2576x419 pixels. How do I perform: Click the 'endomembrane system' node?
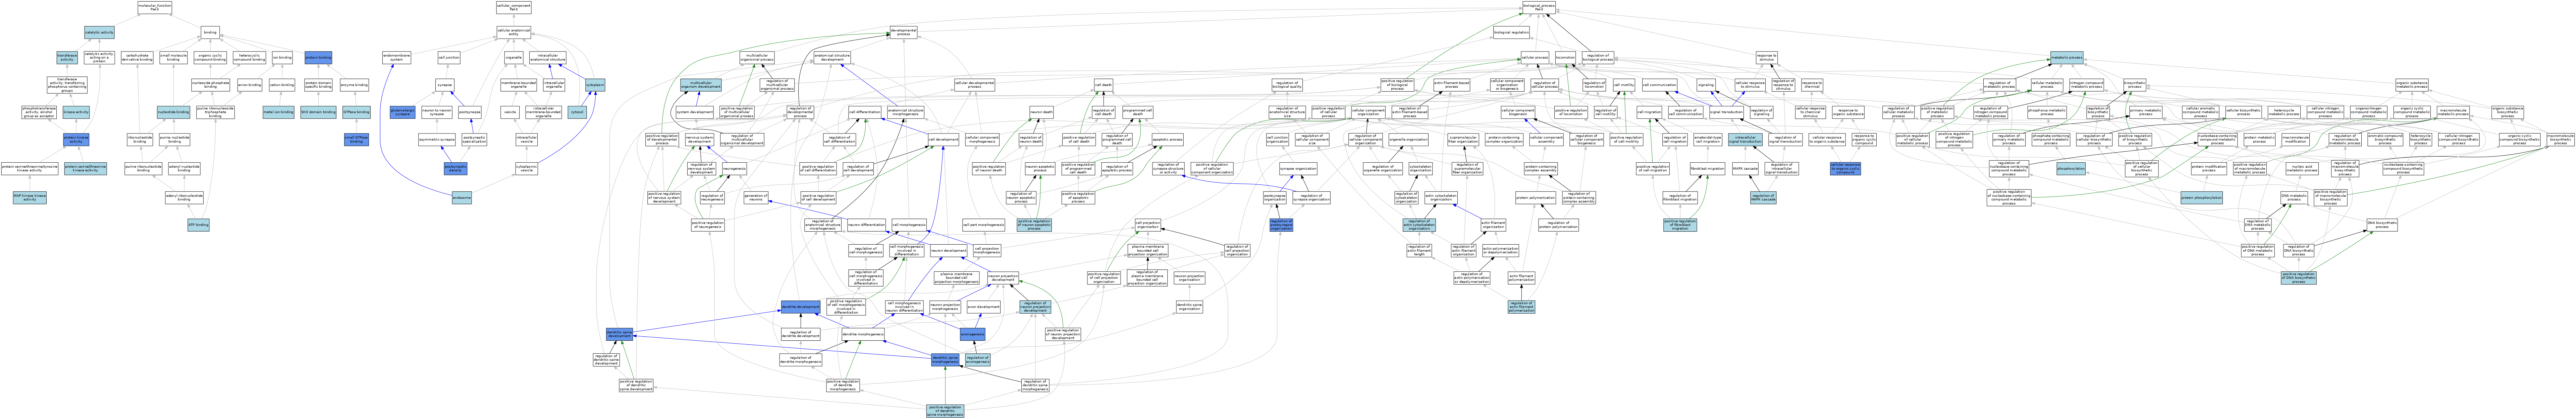coord(397,58)
